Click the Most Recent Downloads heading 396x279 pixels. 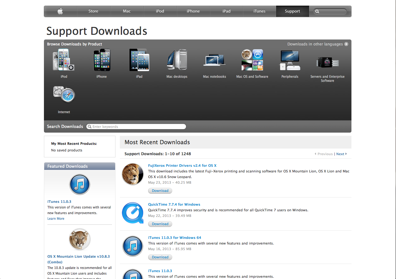157,142
